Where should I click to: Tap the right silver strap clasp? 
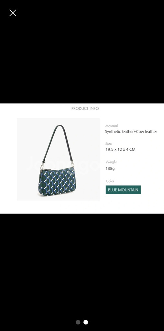[x=72, y=164]
